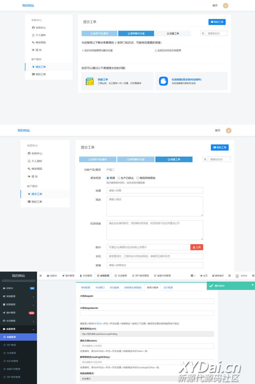Open the MP后台 link
This screenshot has width=255, height=384.
[x=97, y=323]
